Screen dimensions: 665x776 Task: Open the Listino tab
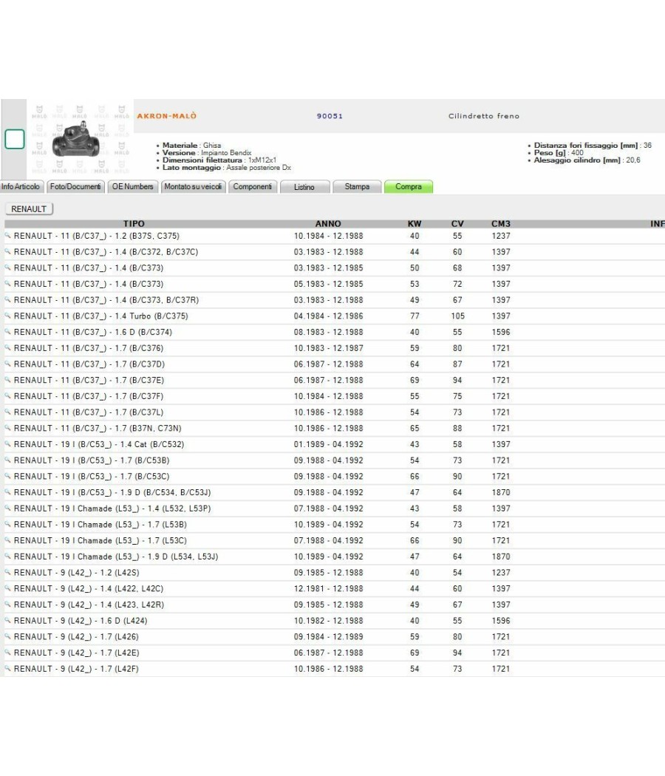(x=304, y=187)
